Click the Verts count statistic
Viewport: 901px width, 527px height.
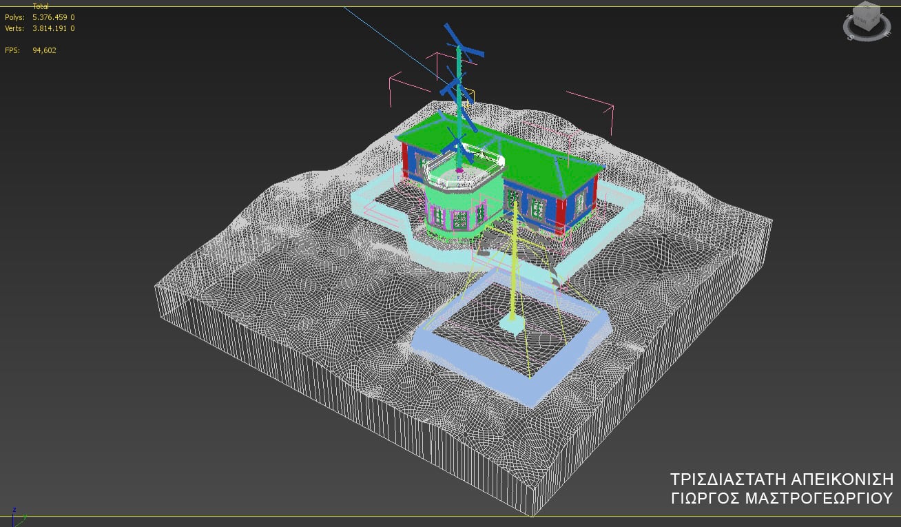[x=53, y=28]
